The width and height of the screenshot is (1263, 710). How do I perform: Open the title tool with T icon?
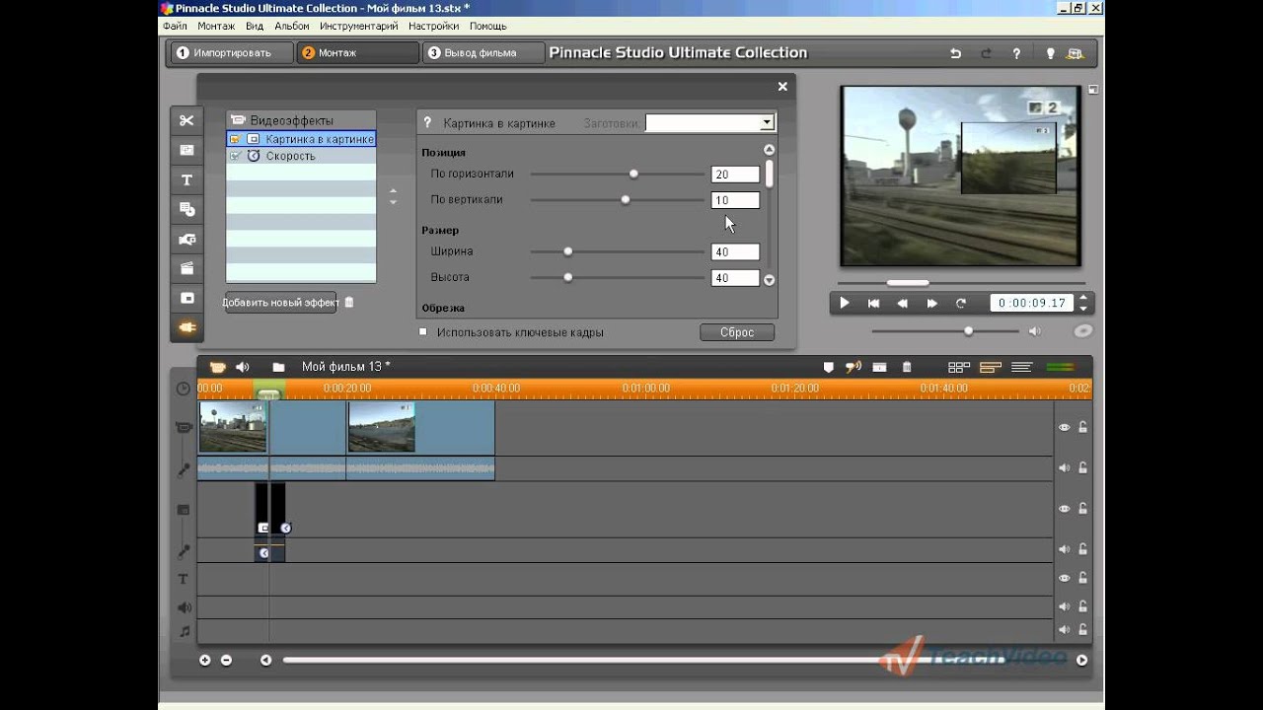point(186,179)
